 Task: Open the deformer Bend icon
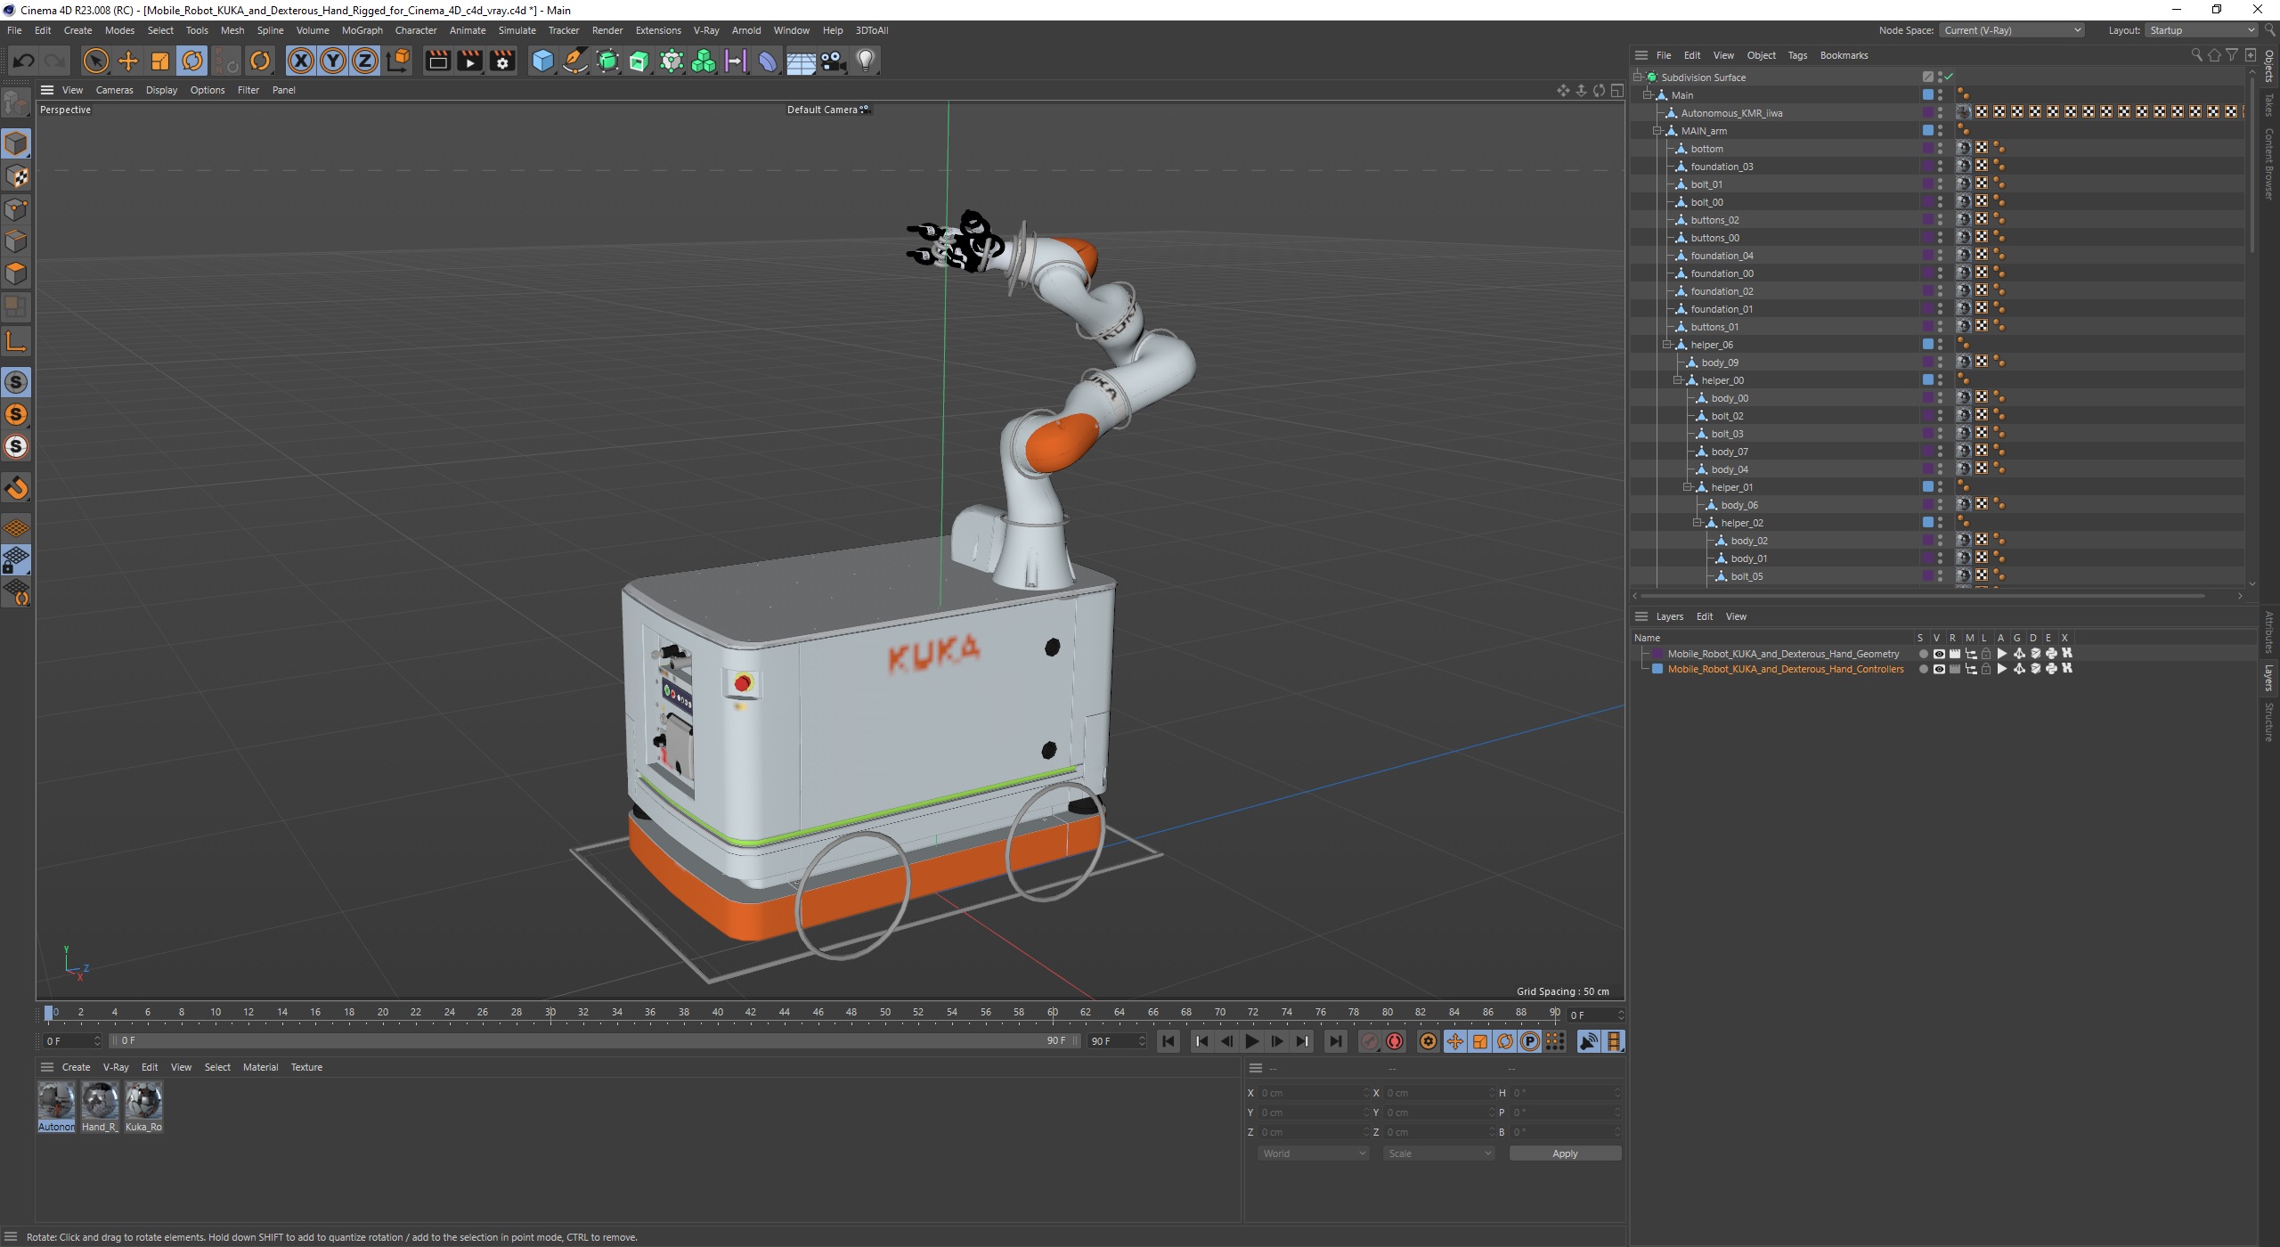[768, 61]
